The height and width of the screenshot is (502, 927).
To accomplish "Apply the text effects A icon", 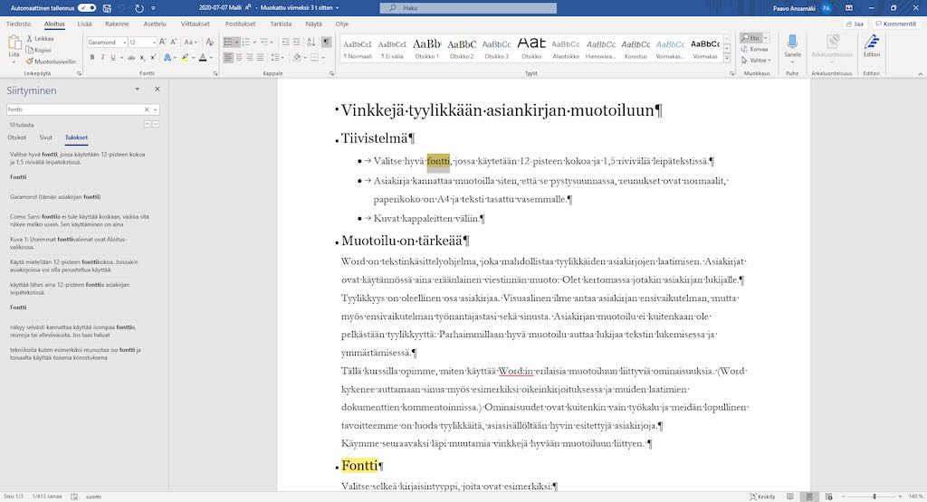I will tap(167, 57).
